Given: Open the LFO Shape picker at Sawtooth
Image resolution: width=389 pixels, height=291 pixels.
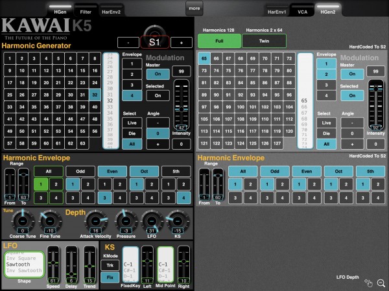Looking at the screenshot, I should tap(24, 264).
